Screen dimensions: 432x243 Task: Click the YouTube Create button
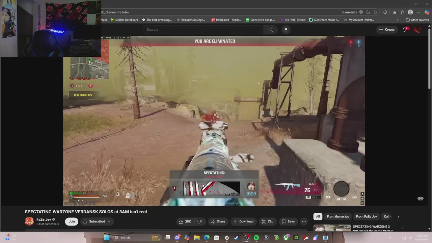click(x=386, y=30)
